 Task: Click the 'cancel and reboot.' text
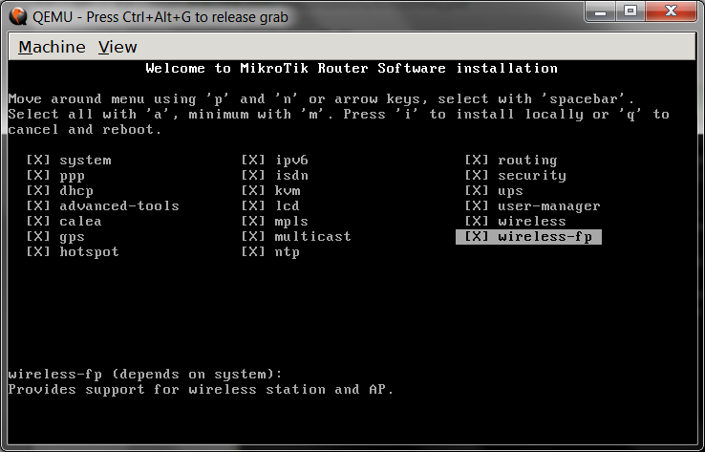click(x=85, y=130)
